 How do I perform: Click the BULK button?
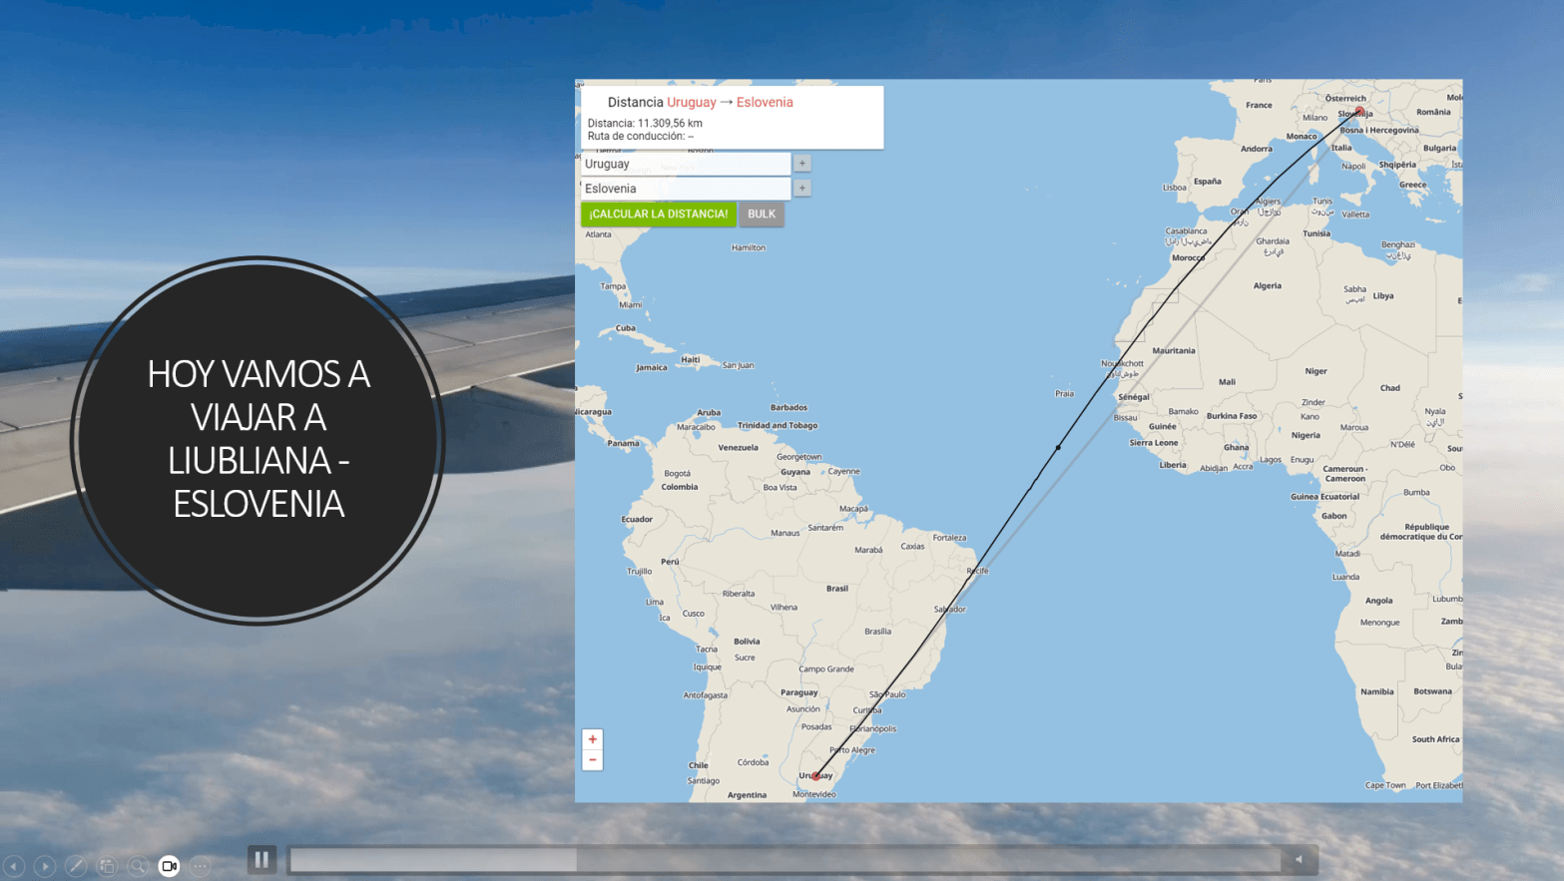[x=762, y=214]
